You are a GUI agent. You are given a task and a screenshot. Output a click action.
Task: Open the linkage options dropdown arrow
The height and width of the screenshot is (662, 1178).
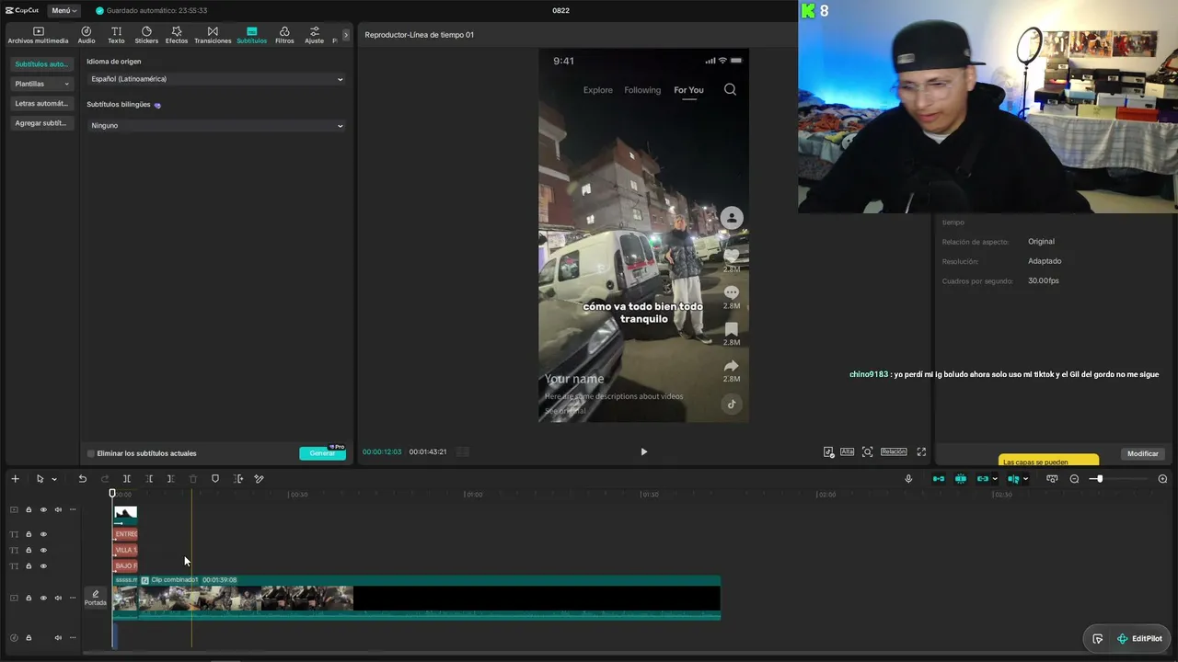coord(995,479)
